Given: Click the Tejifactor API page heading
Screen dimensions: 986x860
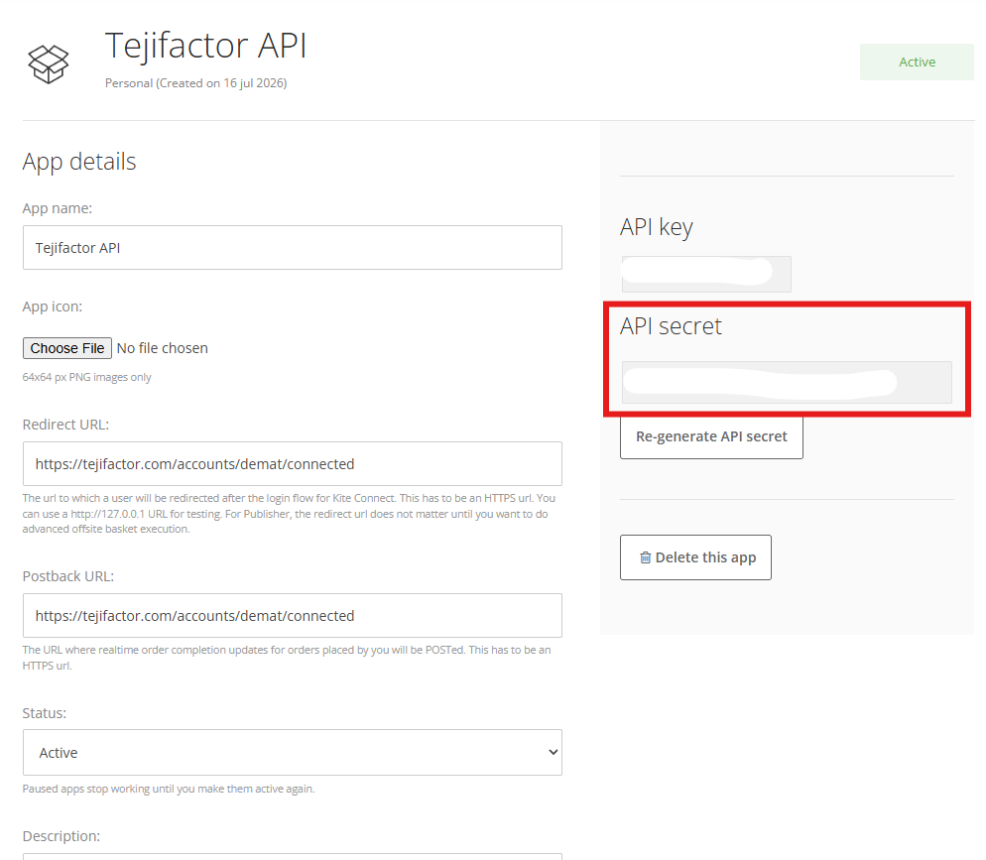Looking at the screenshot, I should (205, 46).
